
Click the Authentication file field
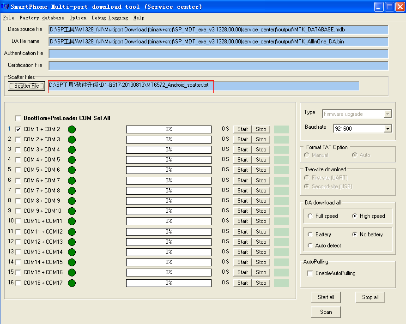[x=218, y=54]
